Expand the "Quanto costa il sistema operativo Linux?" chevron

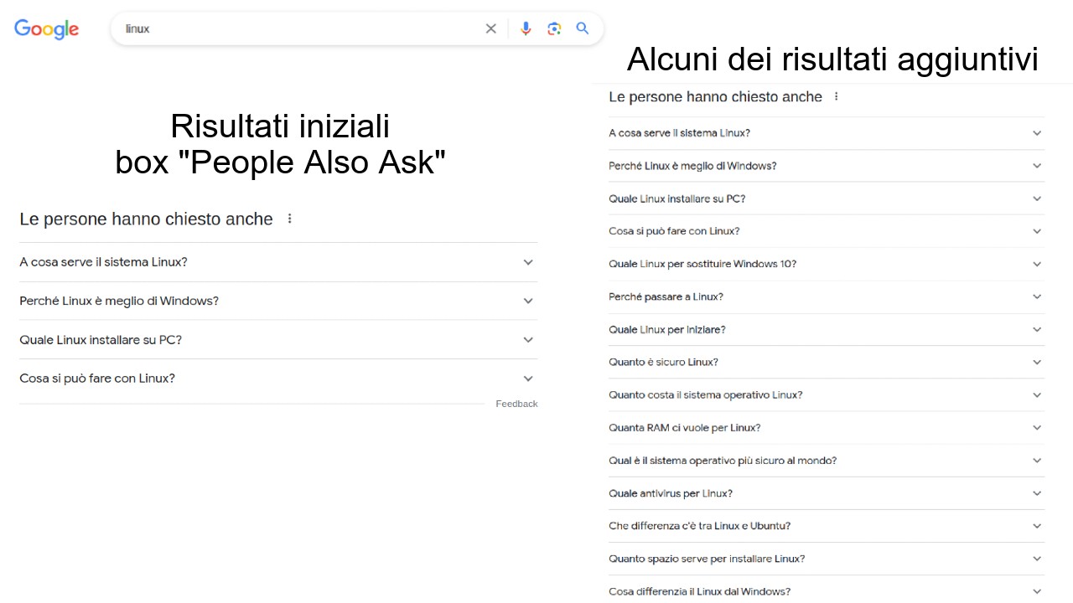[1037, 394]
